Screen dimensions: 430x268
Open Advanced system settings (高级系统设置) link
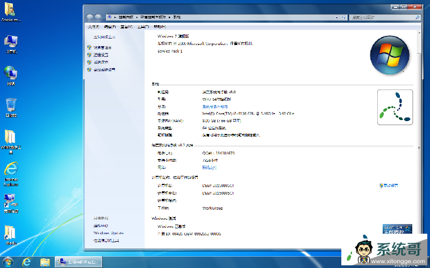pyautogui.click(x=104, y=70)
